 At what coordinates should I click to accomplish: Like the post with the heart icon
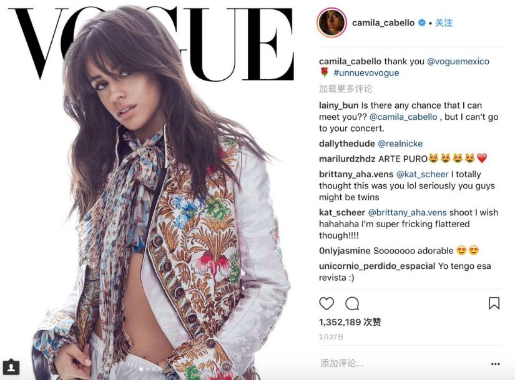pyautogui.click(x=326, y=303)
